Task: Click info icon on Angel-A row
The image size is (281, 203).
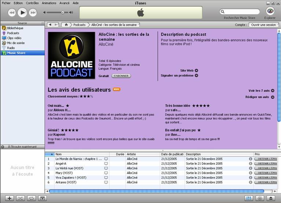Action: coord(251,164)
